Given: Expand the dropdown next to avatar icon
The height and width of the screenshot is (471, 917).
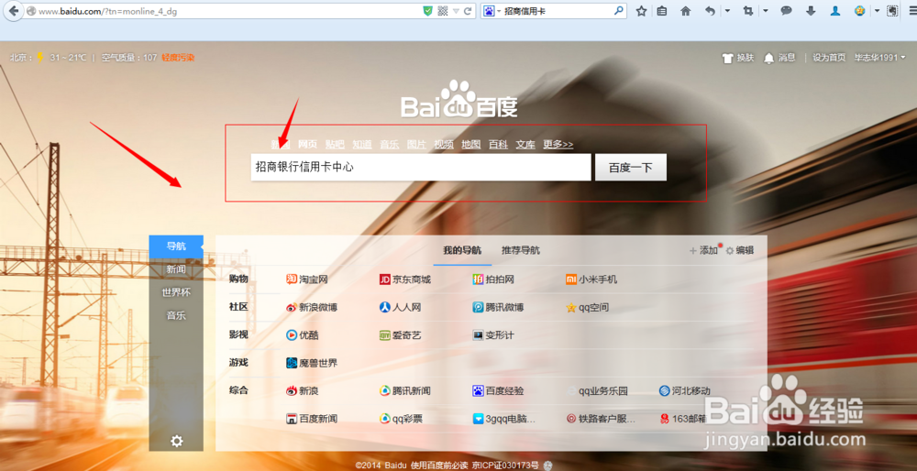Looking at the screenshot, I should (878, 10).
